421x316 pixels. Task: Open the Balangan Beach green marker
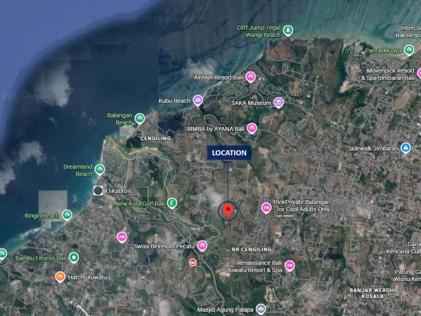(x=139, y=118)
